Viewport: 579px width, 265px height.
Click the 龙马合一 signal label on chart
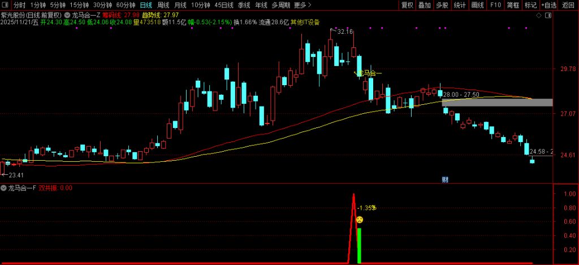pos(368,73)
